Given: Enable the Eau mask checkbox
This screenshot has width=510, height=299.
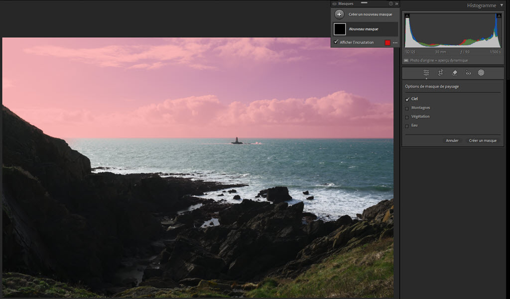Looking at the screenshot, I should [407, 126].
